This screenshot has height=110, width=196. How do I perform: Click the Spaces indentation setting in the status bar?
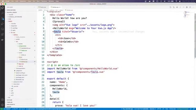(153, 109)
